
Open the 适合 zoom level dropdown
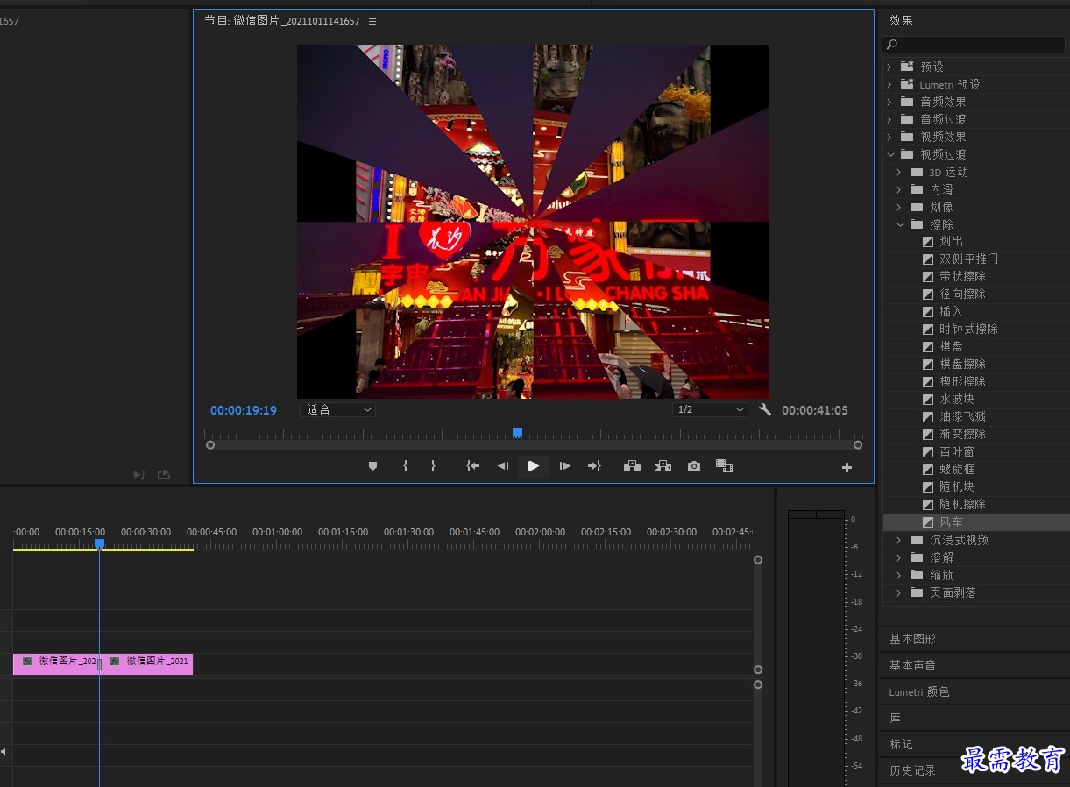tap(338, 409)
